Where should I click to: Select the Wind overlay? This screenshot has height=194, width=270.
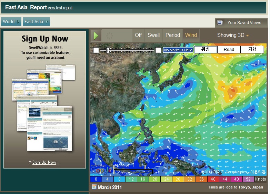click(191, 35)
